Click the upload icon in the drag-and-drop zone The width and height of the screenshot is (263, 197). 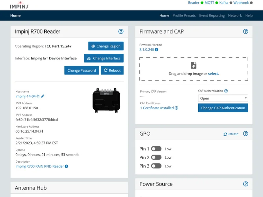(193, 65)
